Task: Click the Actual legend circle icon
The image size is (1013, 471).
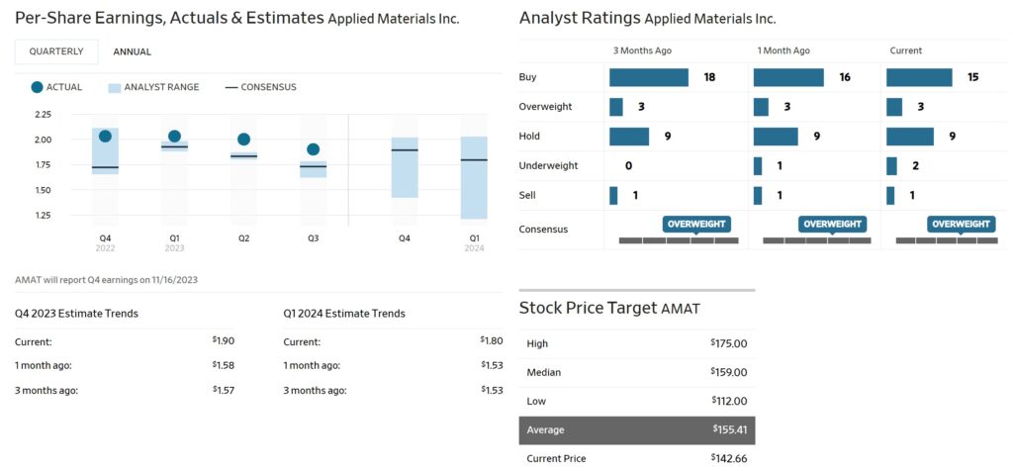Action: (x=37, y=87)
